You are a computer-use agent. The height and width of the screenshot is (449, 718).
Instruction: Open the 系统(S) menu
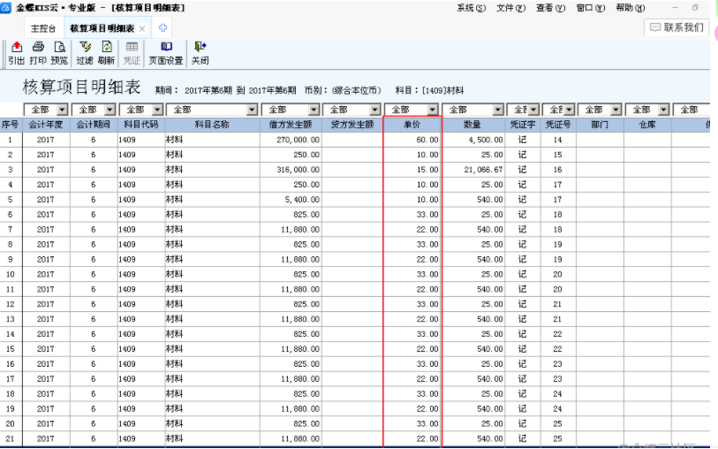[472, 8]
